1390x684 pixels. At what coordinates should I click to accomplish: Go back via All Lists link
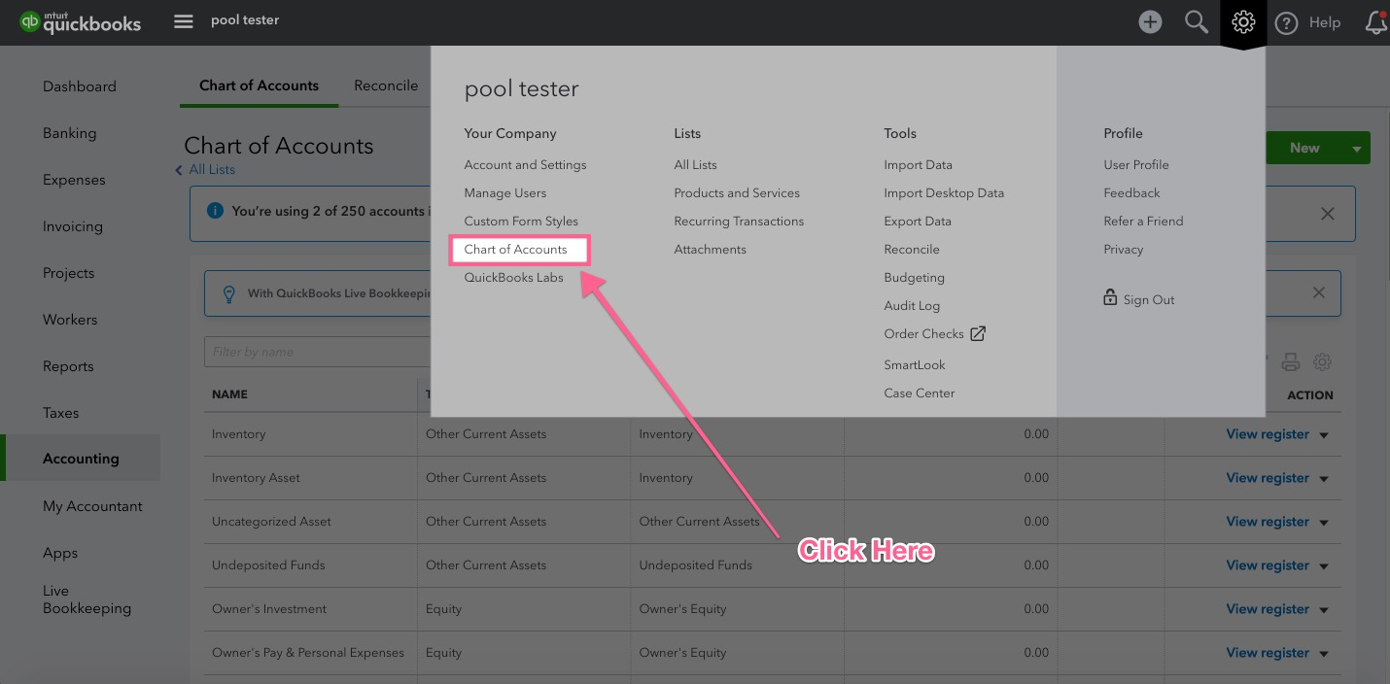[x=212, y=170]
